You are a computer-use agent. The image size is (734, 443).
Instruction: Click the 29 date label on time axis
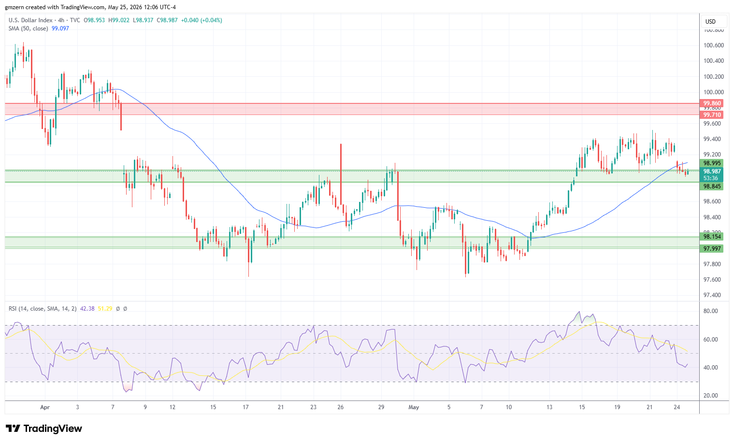[381, 407]
